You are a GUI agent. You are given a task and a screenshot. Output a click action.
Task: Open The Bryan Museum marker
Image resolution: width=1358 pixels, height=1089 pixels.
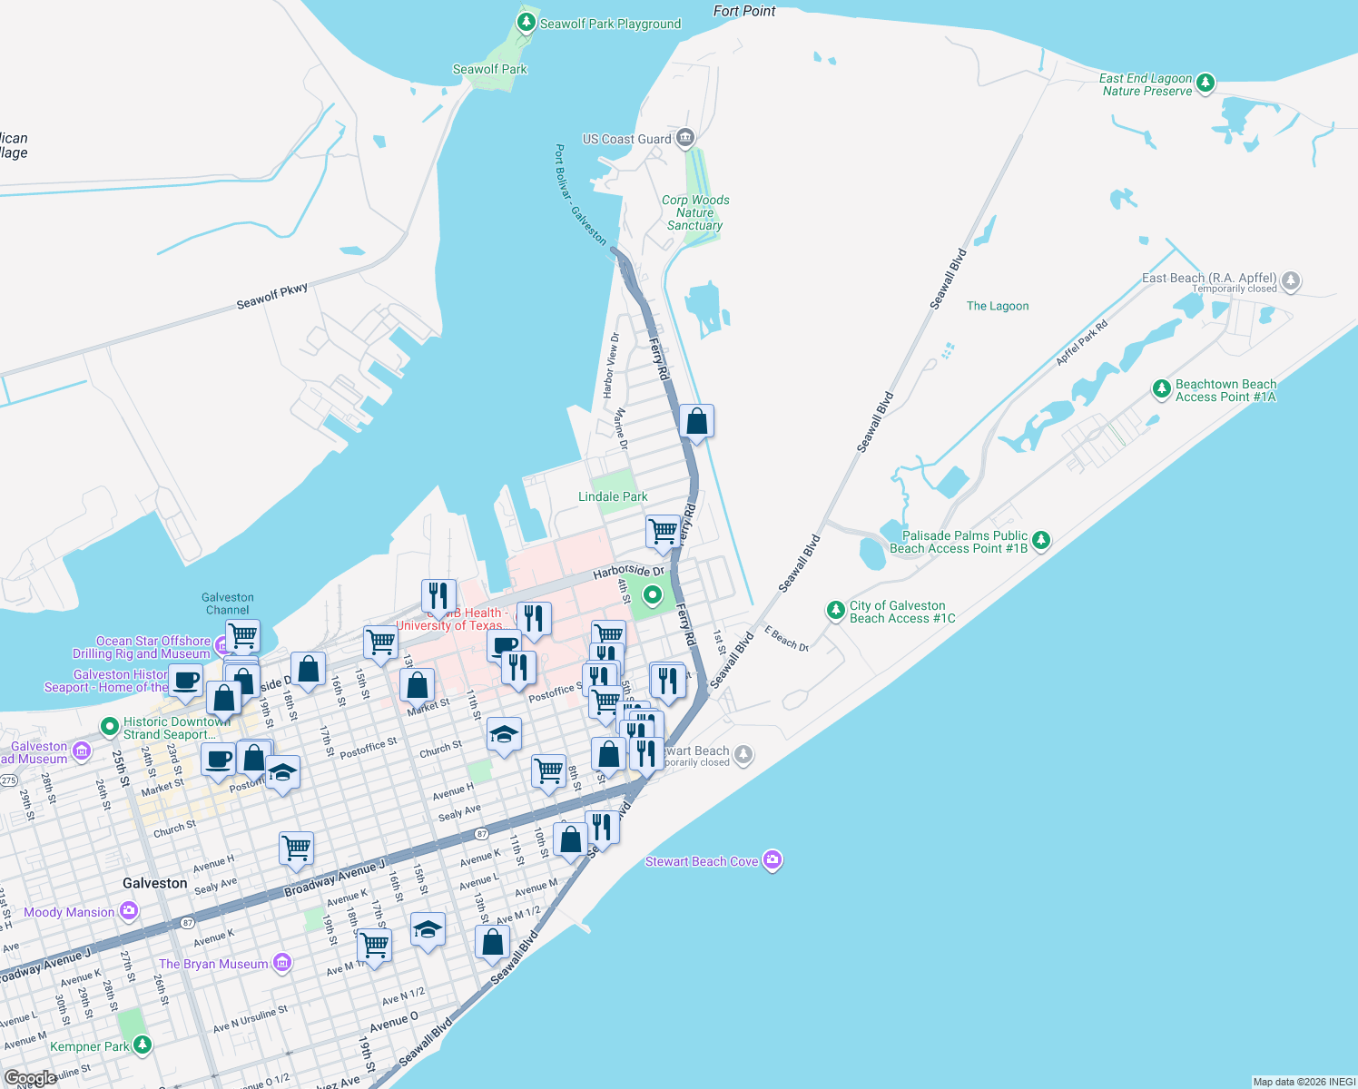tap(282, 964)
